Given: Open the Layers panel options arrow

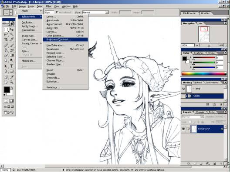Looking at the screenshot, I should (225, 112).
